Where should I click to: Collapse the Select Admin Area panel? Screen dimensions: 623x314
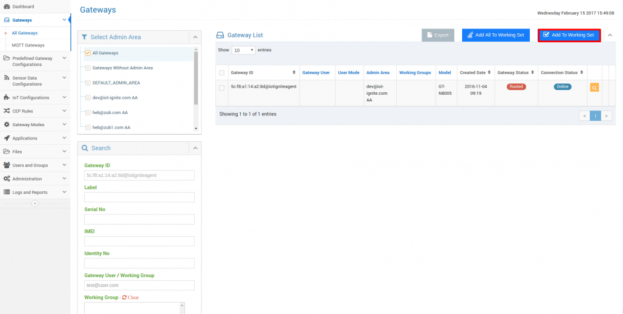(x=195, y=37)
